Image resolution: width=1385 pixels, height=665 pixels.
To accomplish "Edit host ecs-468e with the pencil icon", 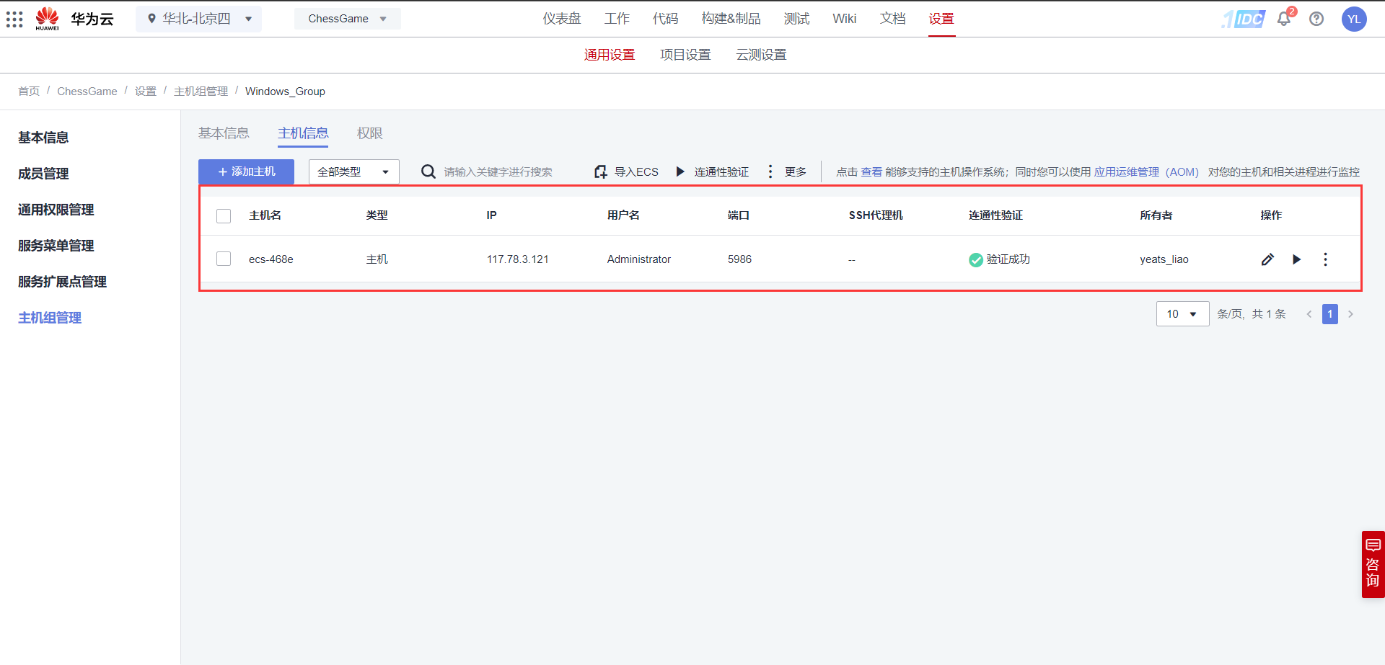I will click(1267, 259).
